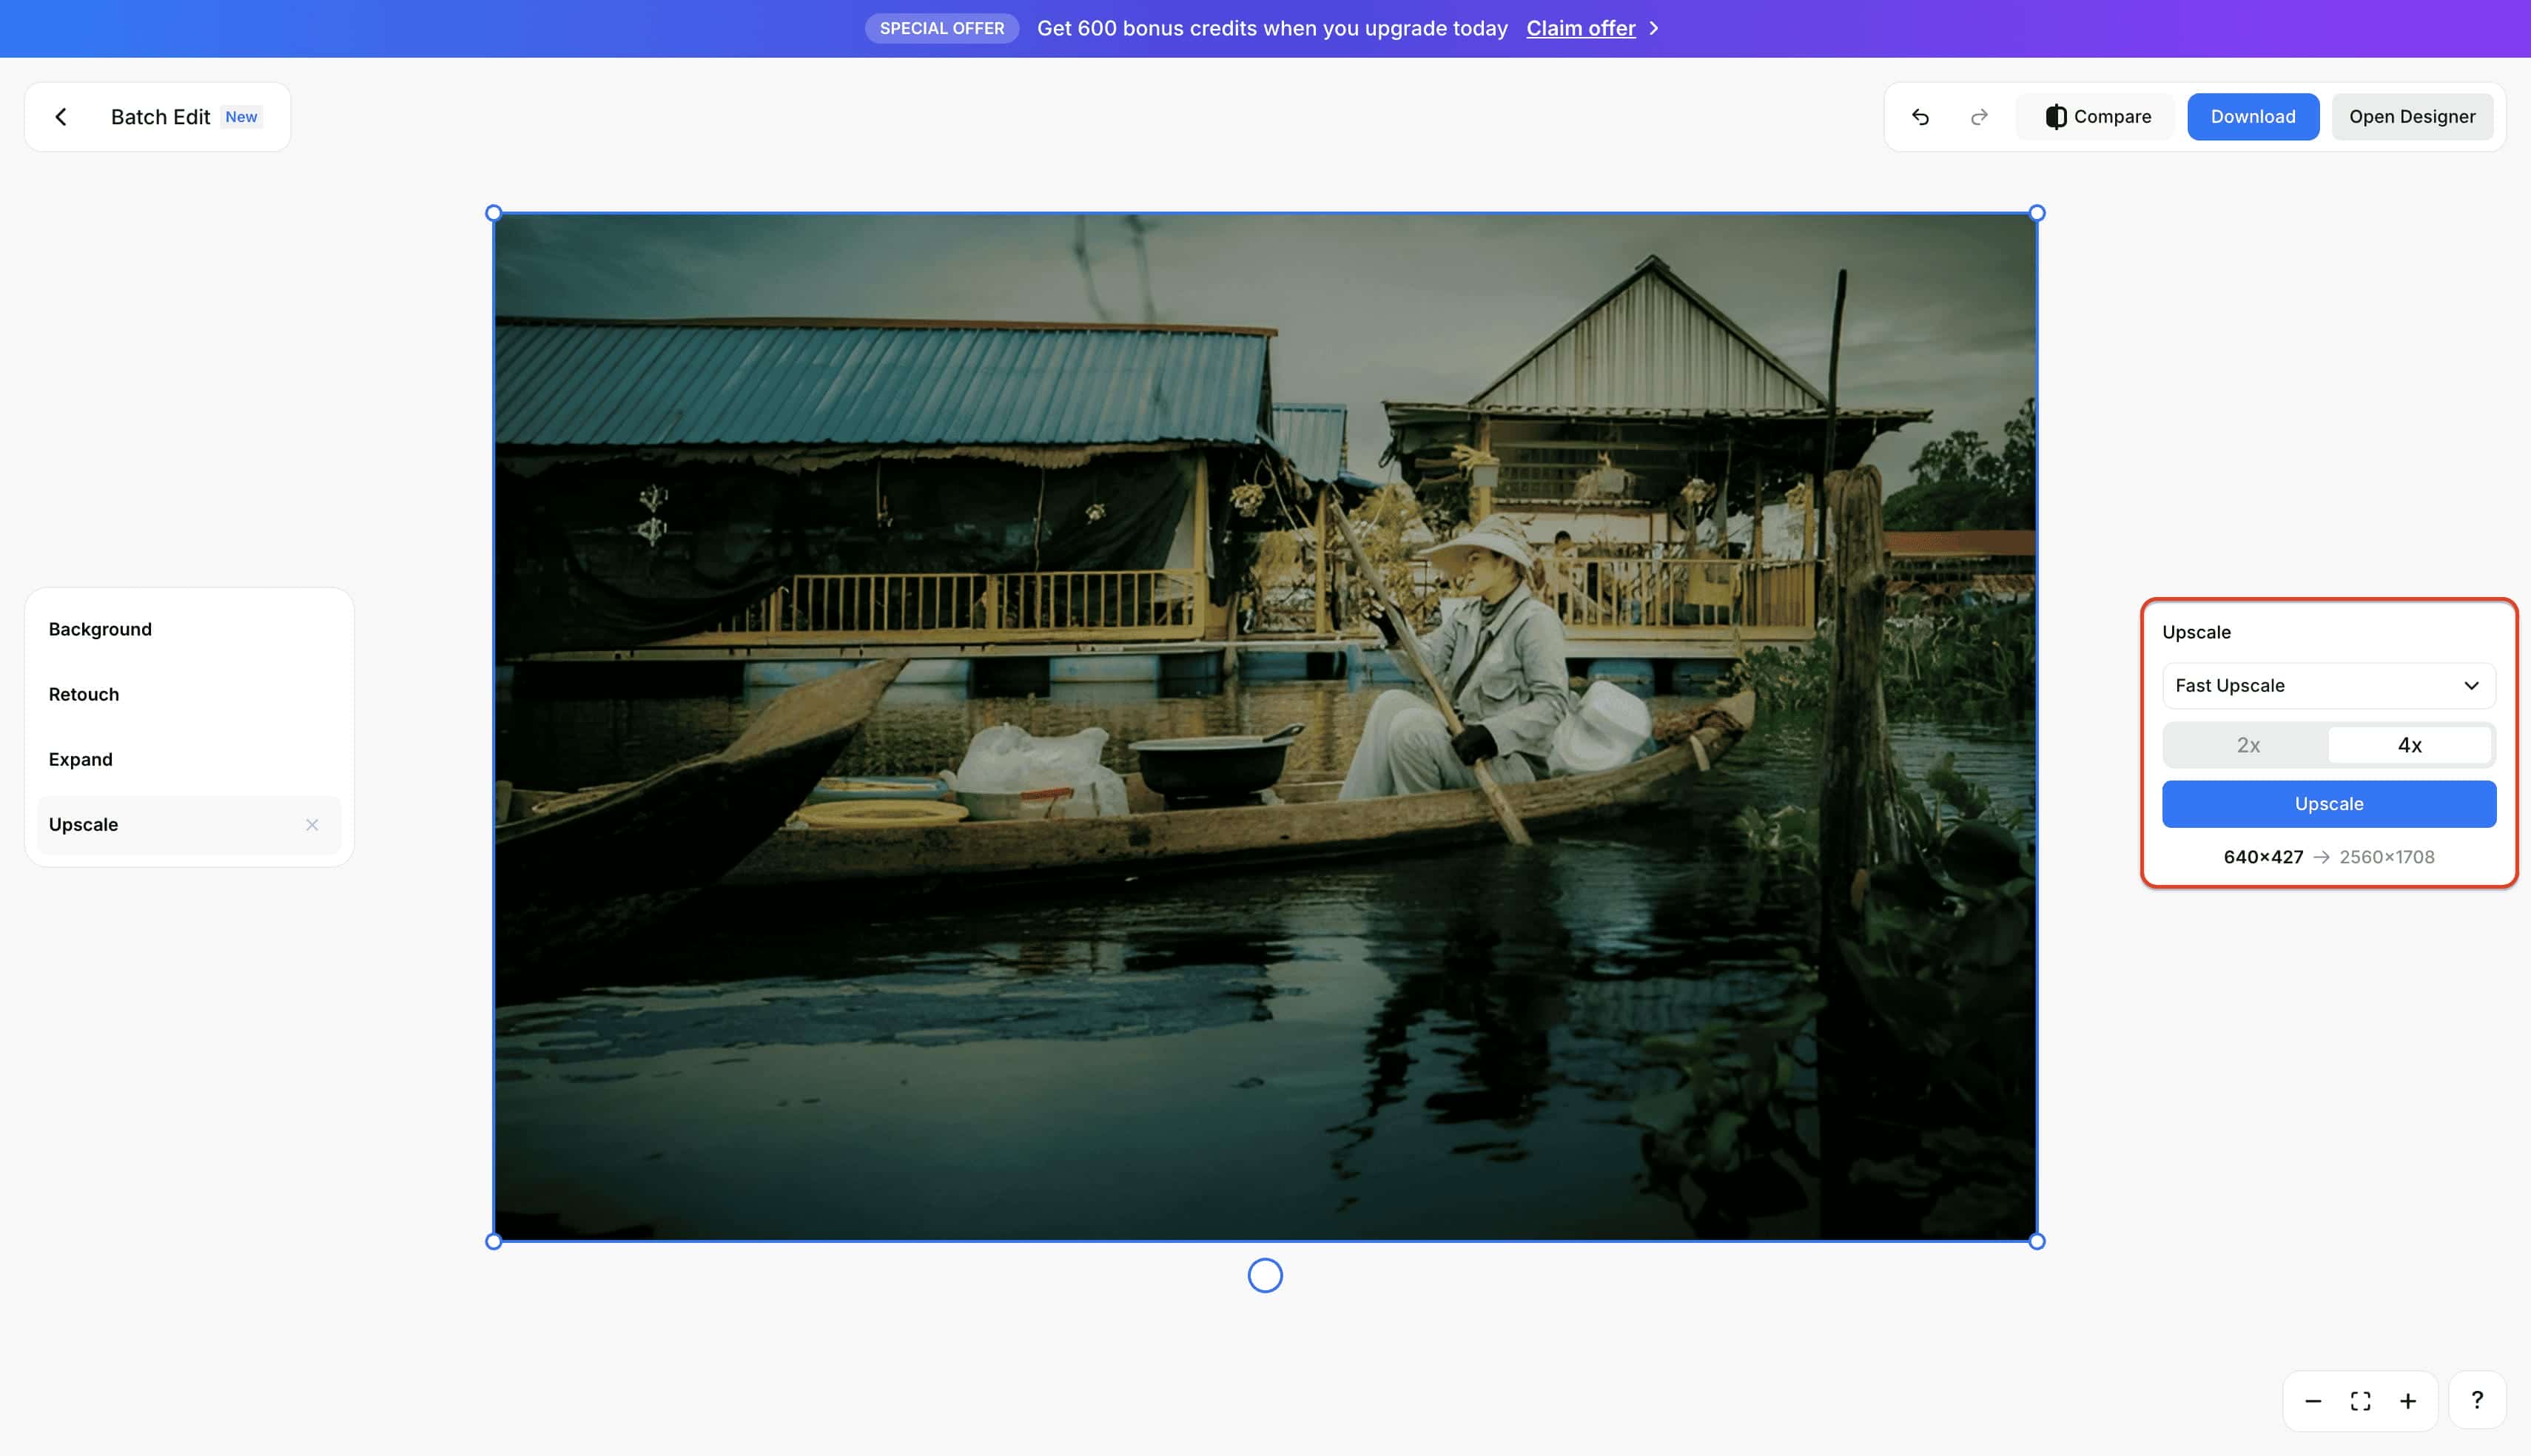Go back with the left arrow icon

coord(61,117)
